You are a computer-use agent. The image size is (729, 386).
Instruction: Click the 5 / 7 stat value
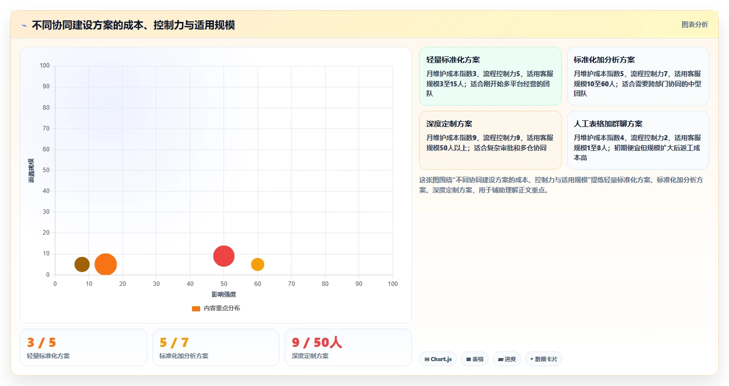pyautogui.click(x=174, y=343)
